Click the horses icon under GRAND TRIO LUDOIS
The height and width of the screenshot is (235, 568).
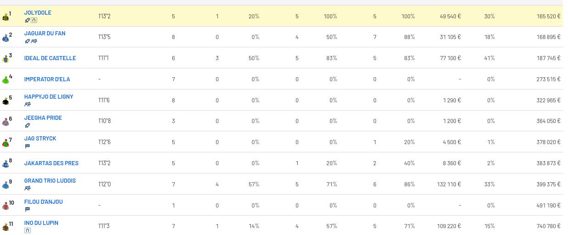[28, 188]
